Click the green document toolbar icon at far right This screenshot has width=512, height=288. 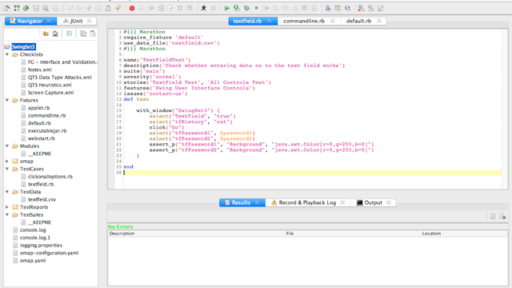coord(381,8)
